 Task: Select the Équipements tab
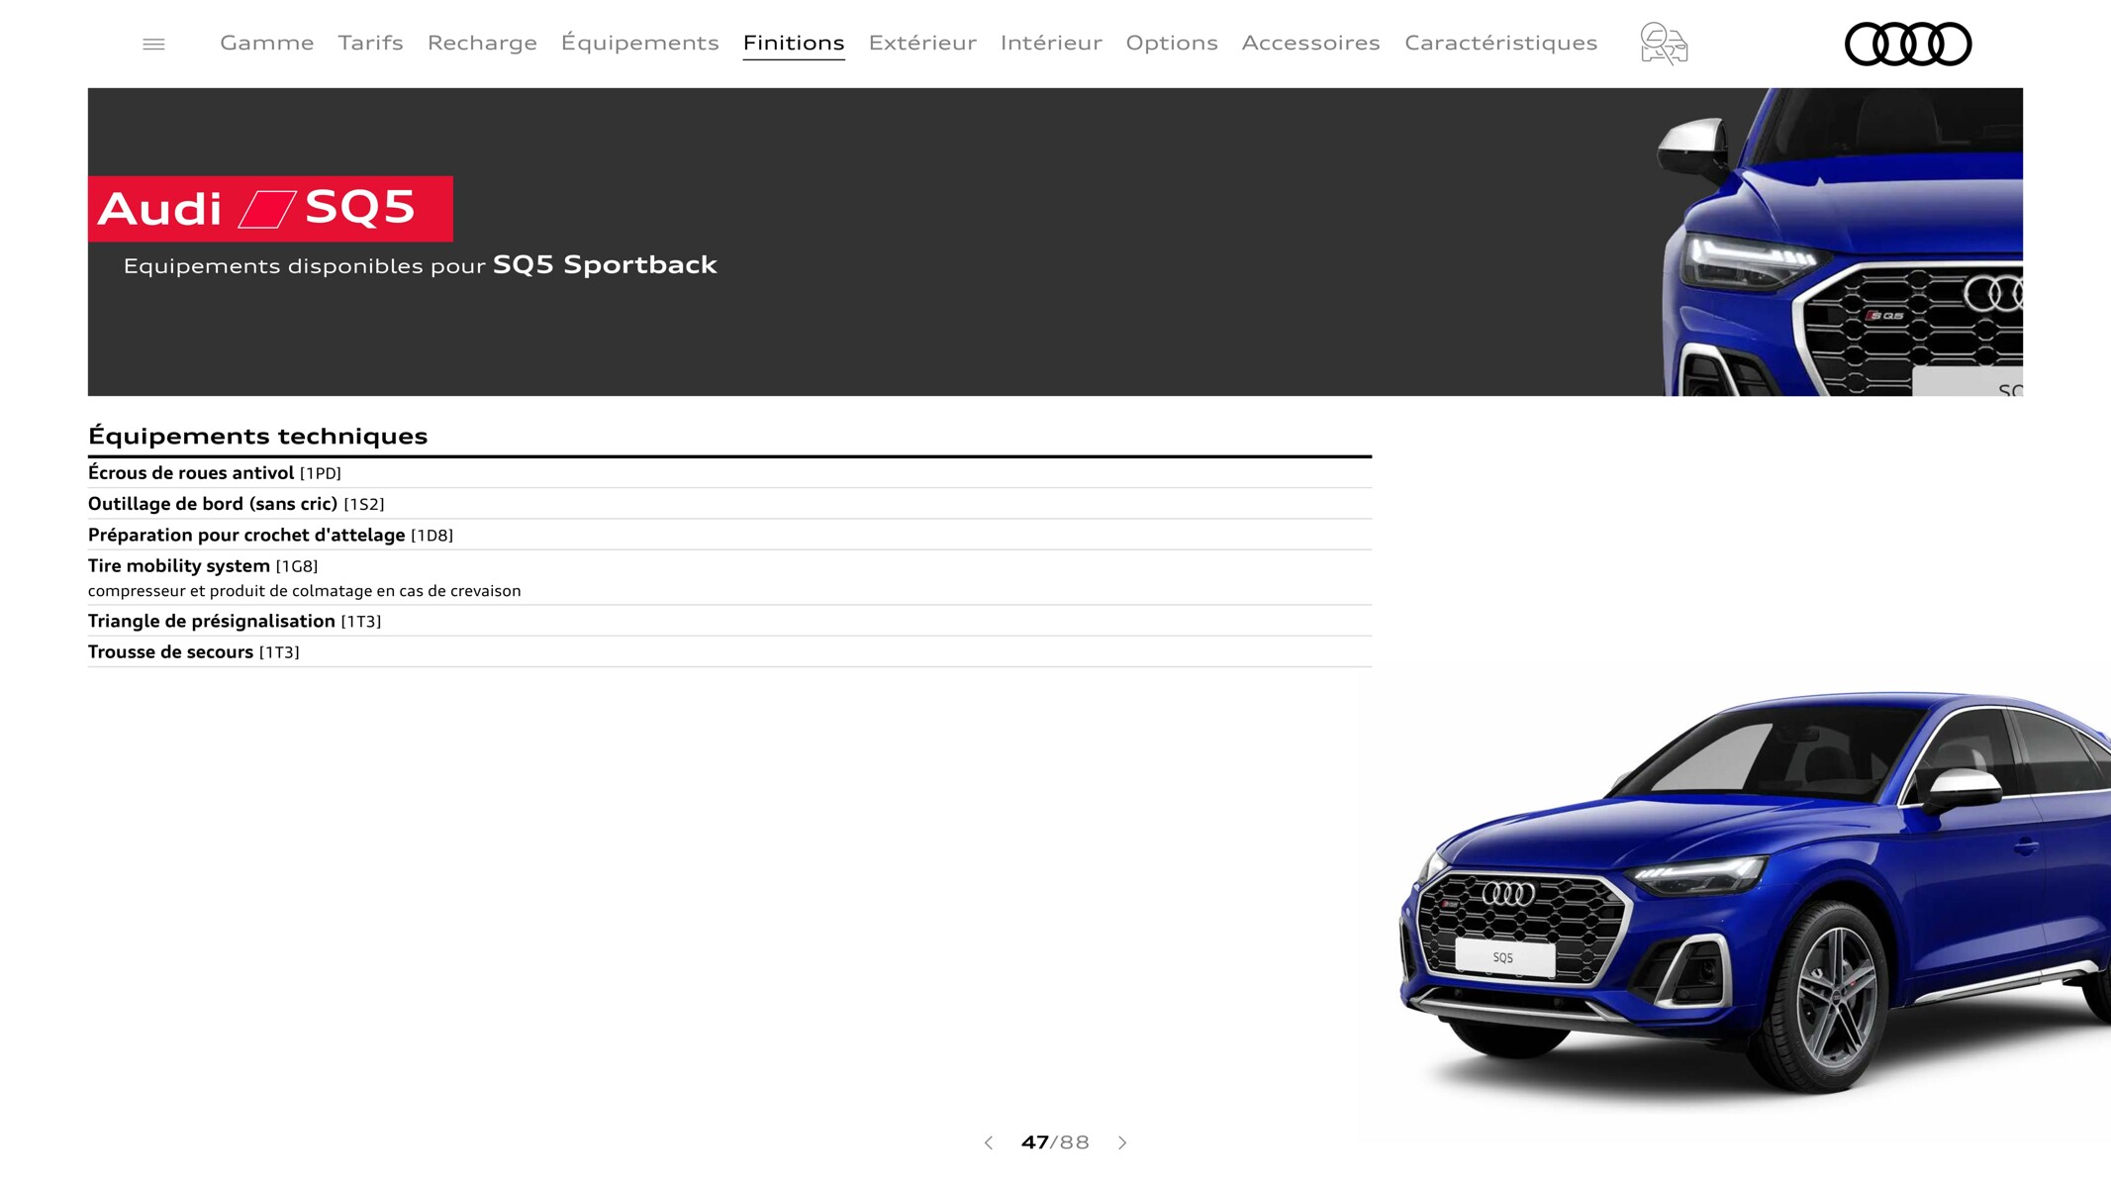pos(639,43)
